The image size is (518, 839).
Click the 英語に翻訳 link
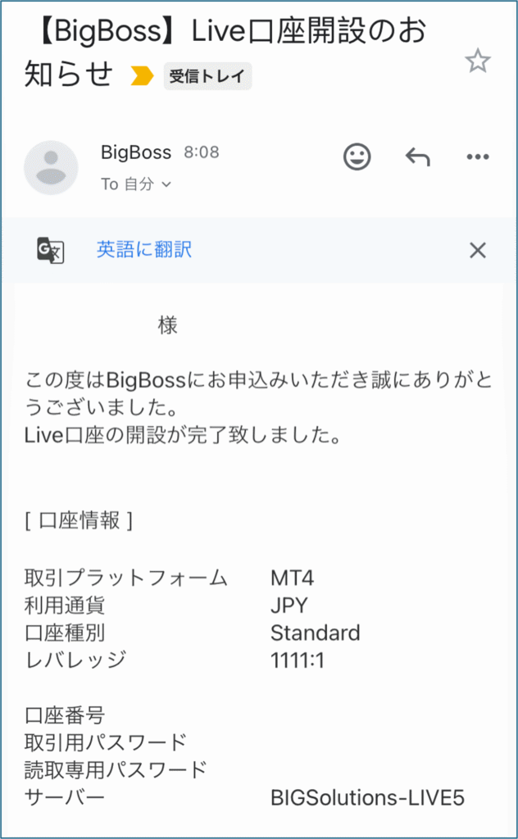coord(144,249)
